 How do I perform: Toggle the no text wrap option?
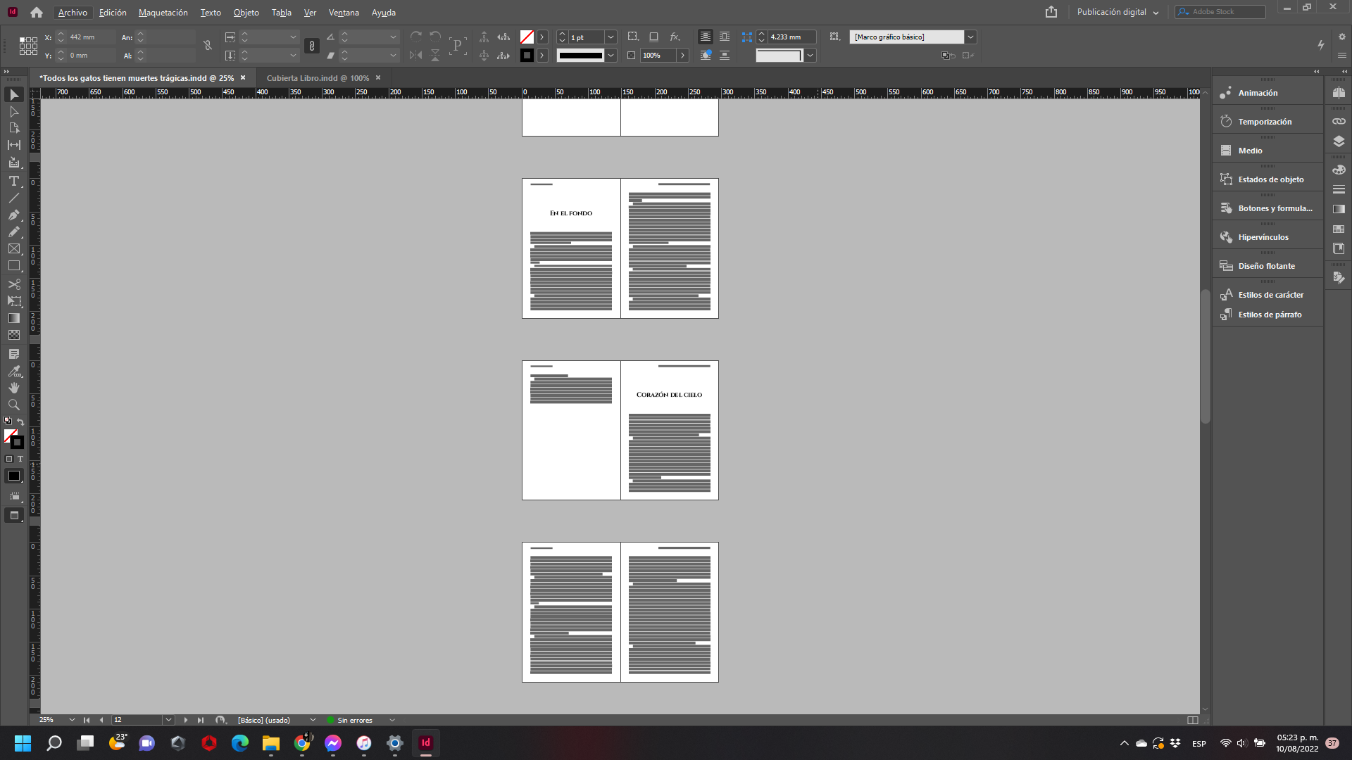(x=705, y=37)
